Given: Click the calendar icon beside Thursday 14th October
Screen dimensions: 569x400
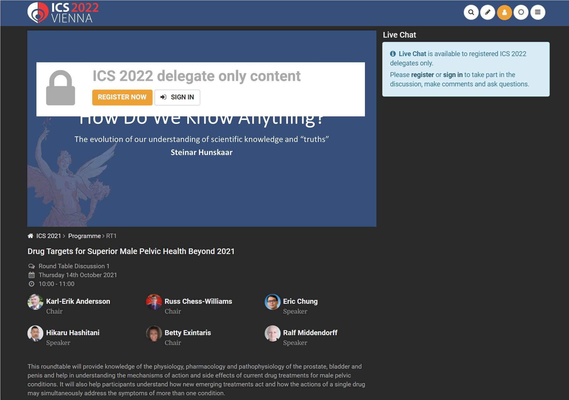Looking at the screenshot, I should tap(31, 275).
